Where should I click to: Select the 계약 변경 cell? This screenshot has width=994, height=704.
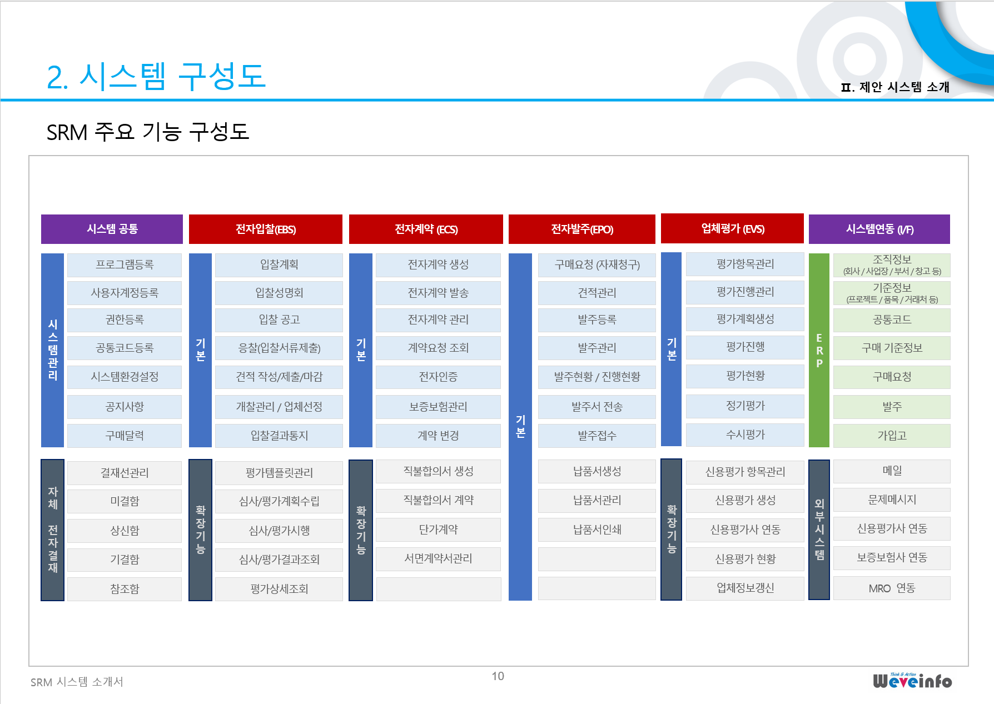coord(438,436)
